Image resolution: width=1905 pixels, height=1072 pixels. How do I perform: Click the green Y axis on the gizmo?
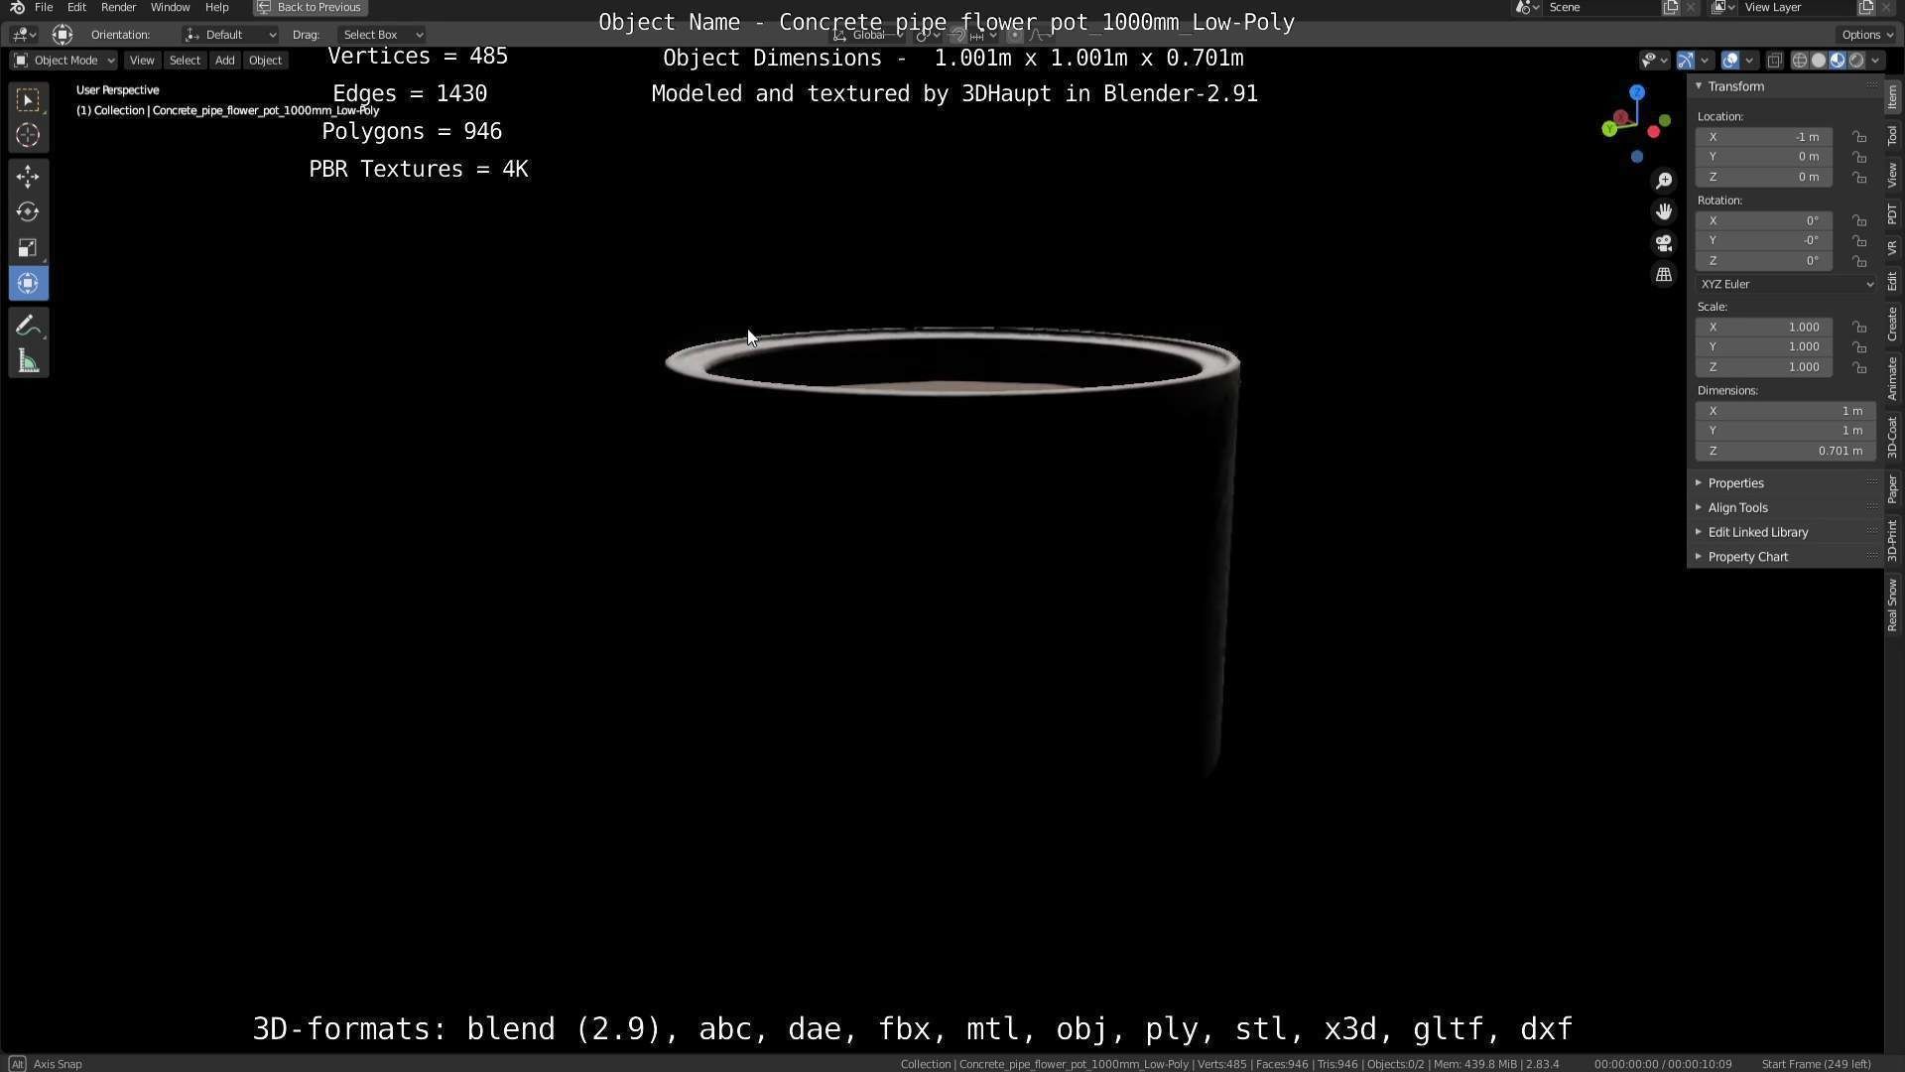(1608, 129)
